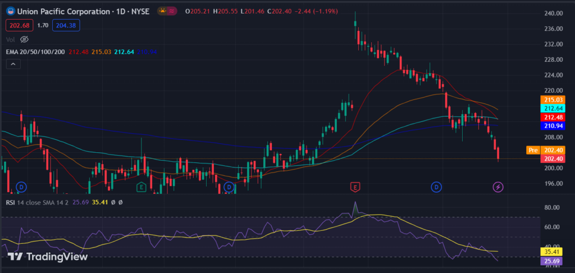Click 224.00 on the price axis
This screenshot has width=575, height=273.
tap(554, 75)
